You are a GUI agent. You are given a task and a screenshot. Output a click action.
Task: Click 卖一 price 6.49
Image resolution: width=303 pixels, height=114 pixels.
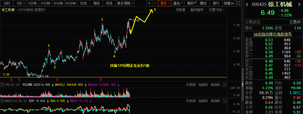pyautogui.click(x=269, y=56)
